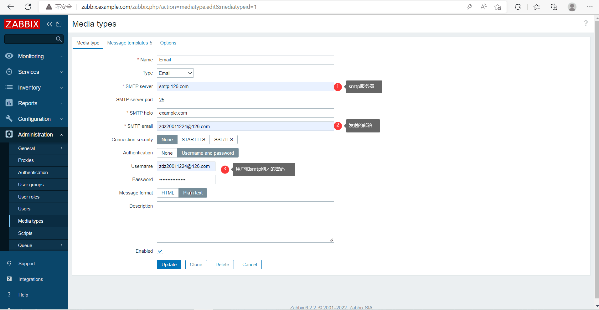Choose Plain text message format
This screenshot has width=599, height=310.
(x=193, y=193)
